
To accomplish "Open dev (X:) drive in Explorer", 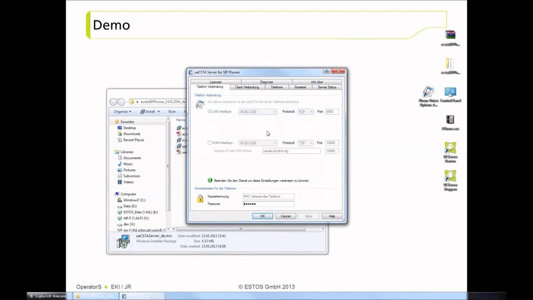I will click(129, 224).
